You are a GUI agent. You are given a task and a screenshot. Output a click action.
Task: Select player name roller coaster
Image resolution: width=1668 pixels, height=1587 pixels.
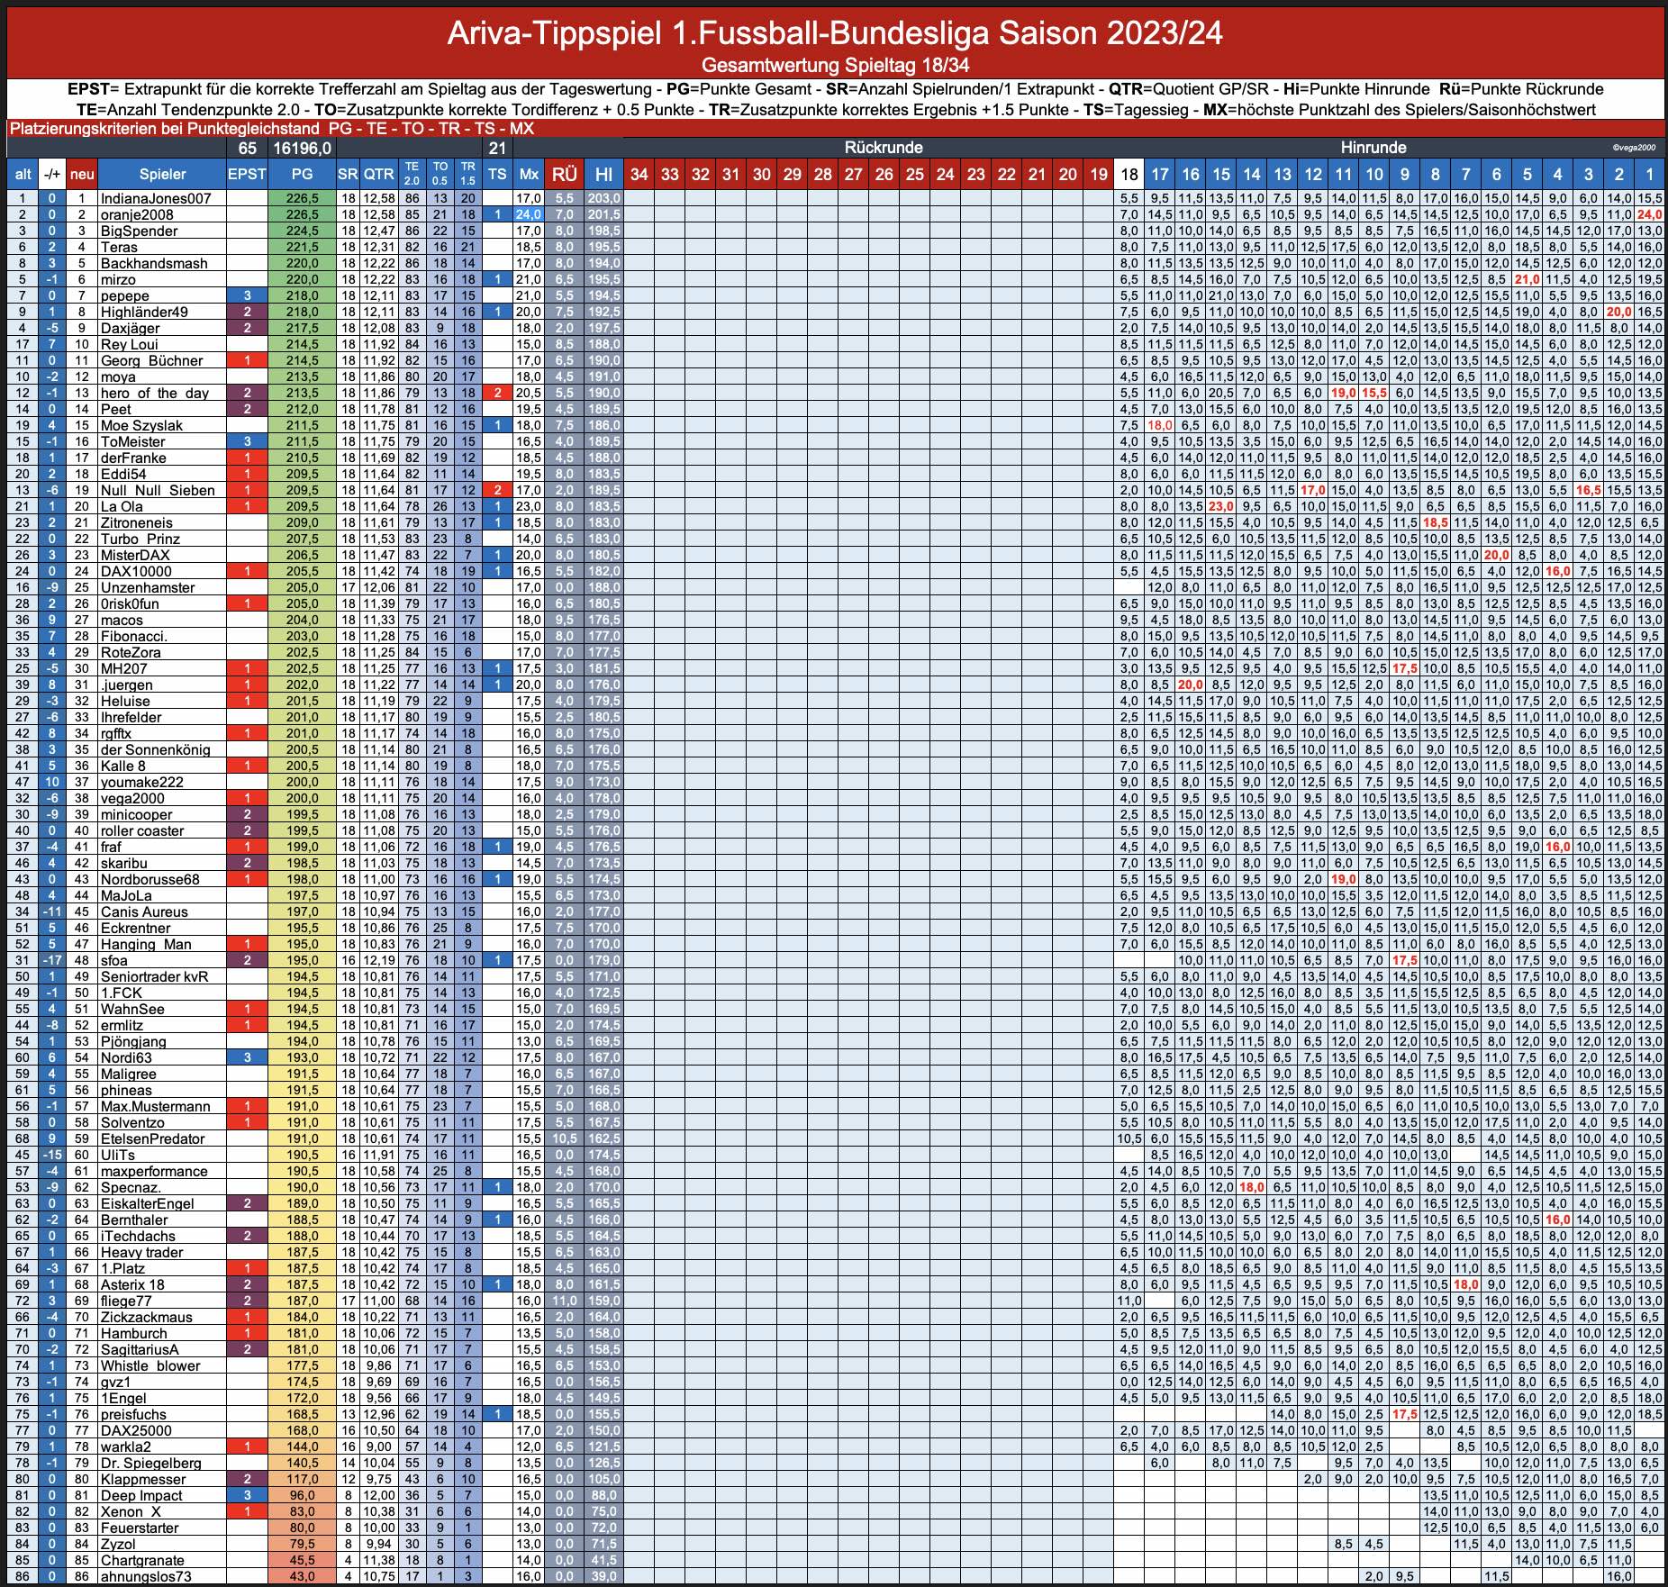(x=142, y=830)
